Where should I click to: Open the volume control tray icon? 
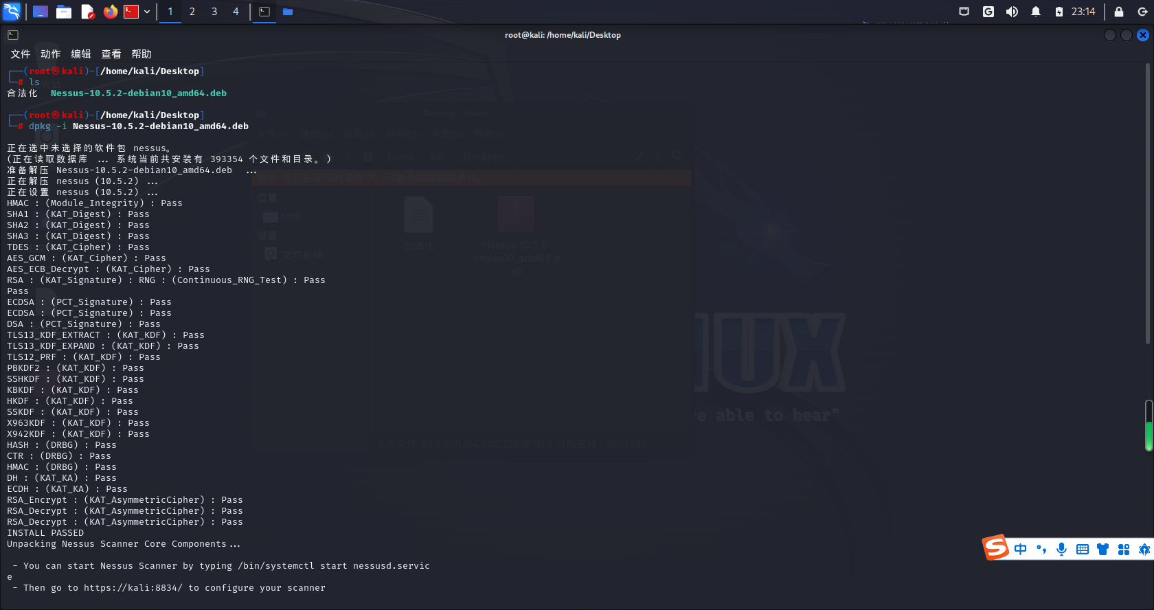pos(1012,12)
